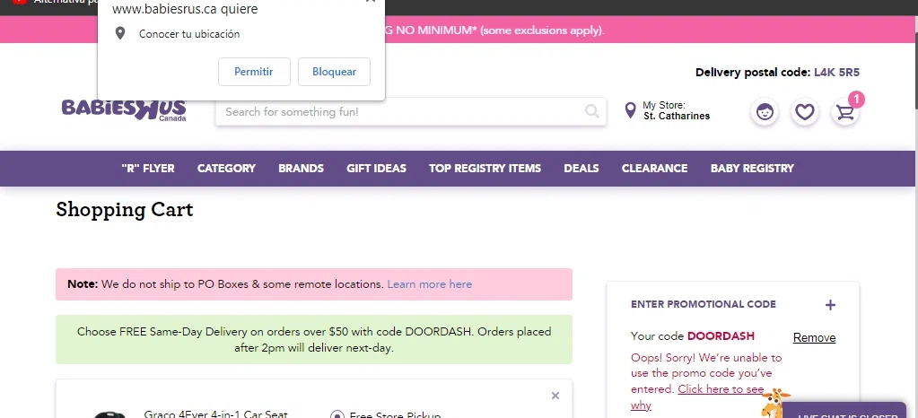Image resolution: width=918 pixels, height=418 pixels.
Task: Expand the Enter Promotional Code plus sign
Action: [x=830, y=305]
